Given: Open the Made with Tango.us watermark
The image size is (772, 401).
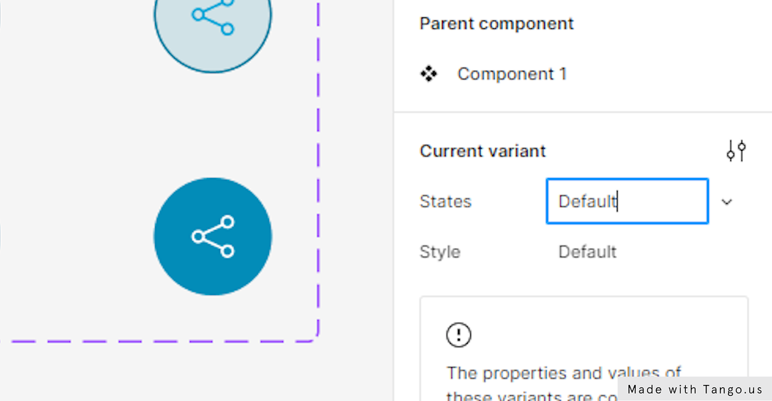Looking at the screenshot, I should tap(695, 389).
